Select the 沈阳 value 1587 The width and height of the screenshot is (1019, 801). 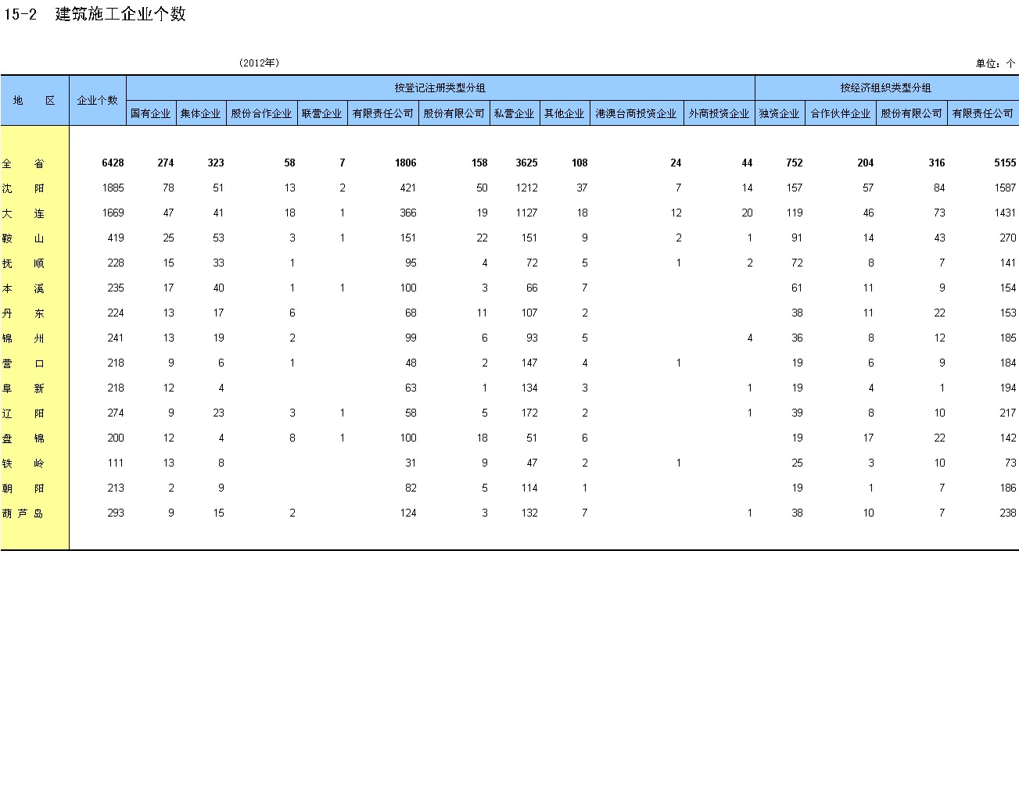click(1005, 188)
